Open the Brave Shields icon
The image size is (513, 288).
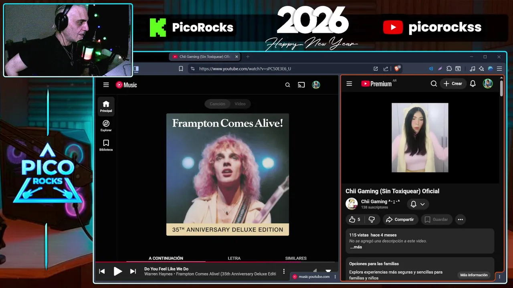coord(398,69)
